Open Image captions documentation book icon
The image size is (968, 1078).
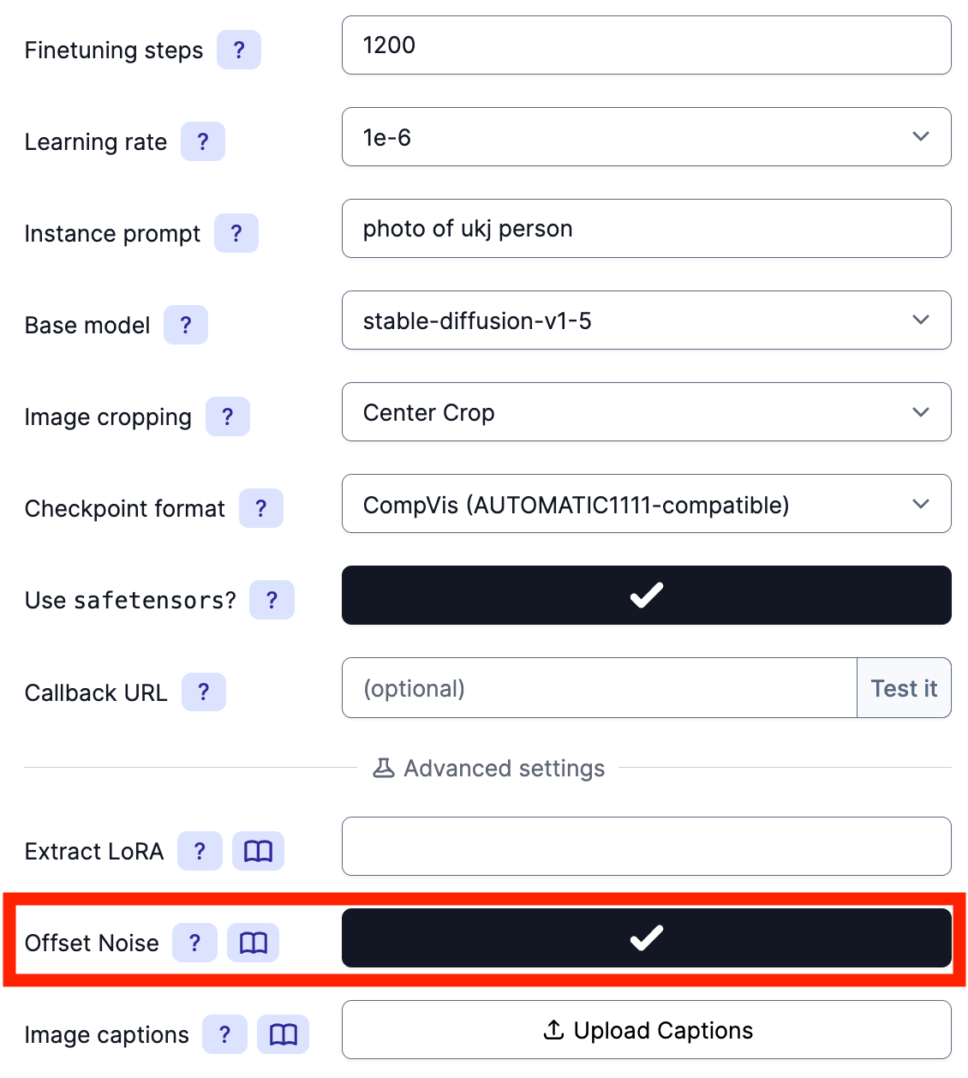point(283,1034)
